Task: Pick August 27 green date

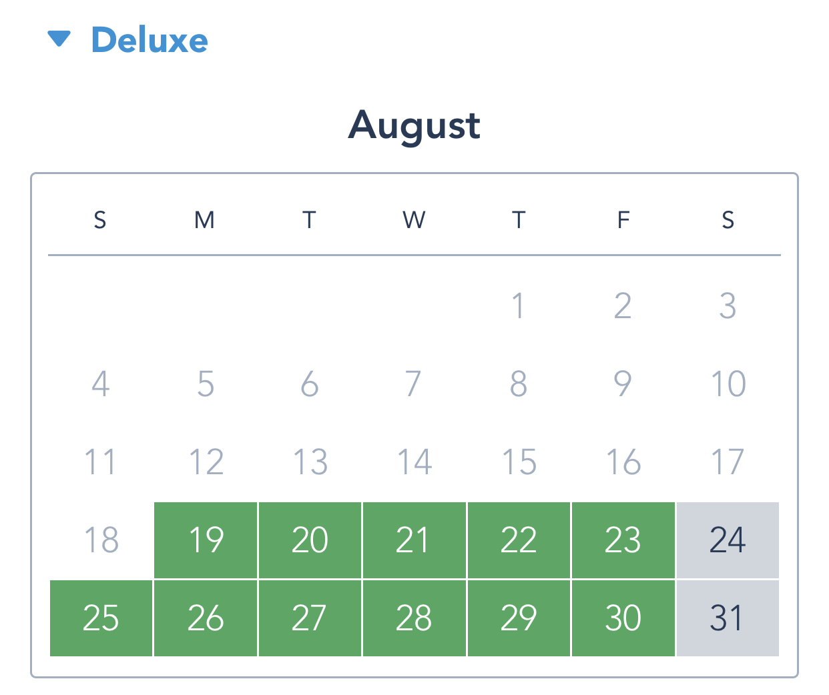Action: click(310, 618)
